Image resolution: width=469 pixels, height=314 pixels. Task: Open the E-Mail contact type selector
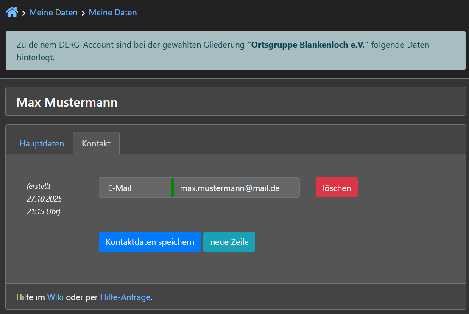(x=135, y=188)
